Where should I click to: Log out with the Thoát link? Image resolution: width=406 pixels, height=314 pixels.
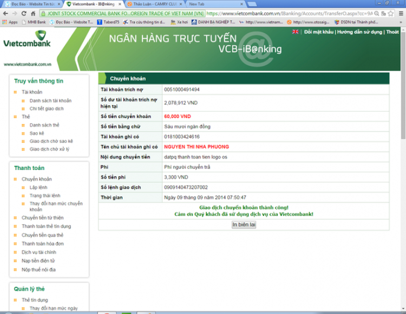point(392,32)
